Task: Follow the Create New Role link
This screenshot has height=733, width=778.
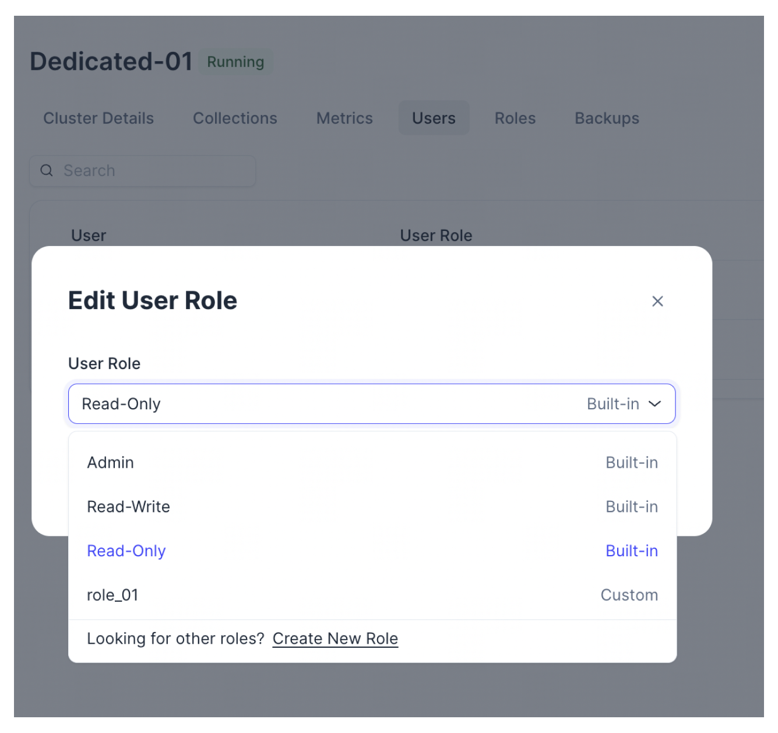Action: coord(335,639)
